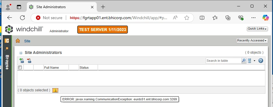Click the ( 0 objects selected ) text
This screenshot has height=107, width=273.
click(x=34, y=90)
